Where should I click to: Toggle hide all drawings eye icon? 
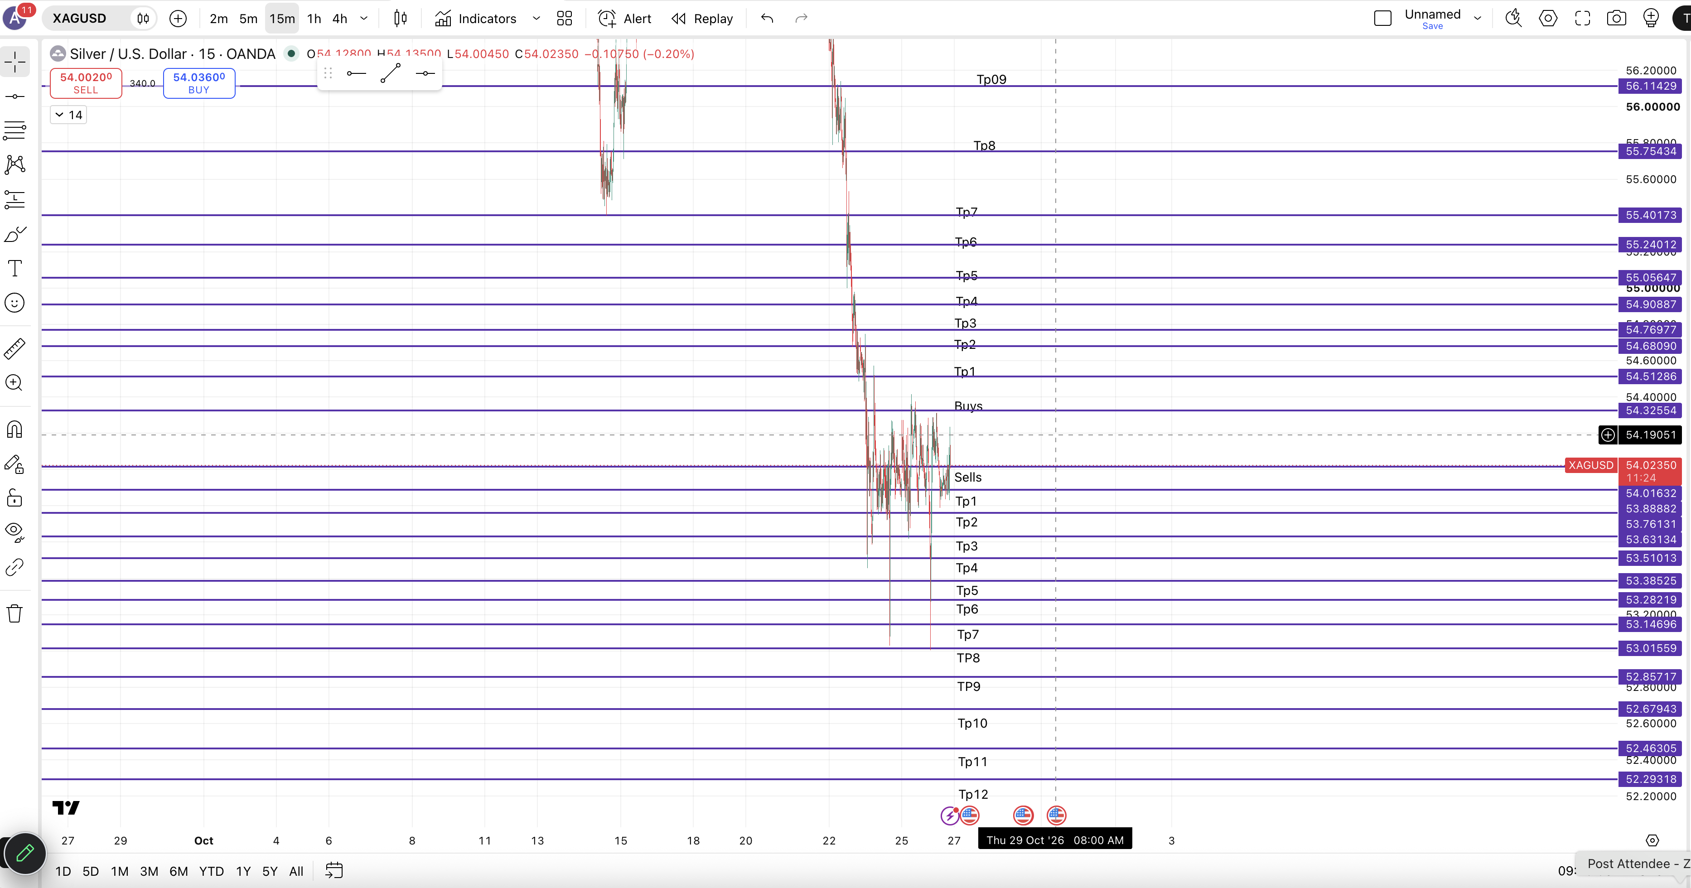point(14,532)
